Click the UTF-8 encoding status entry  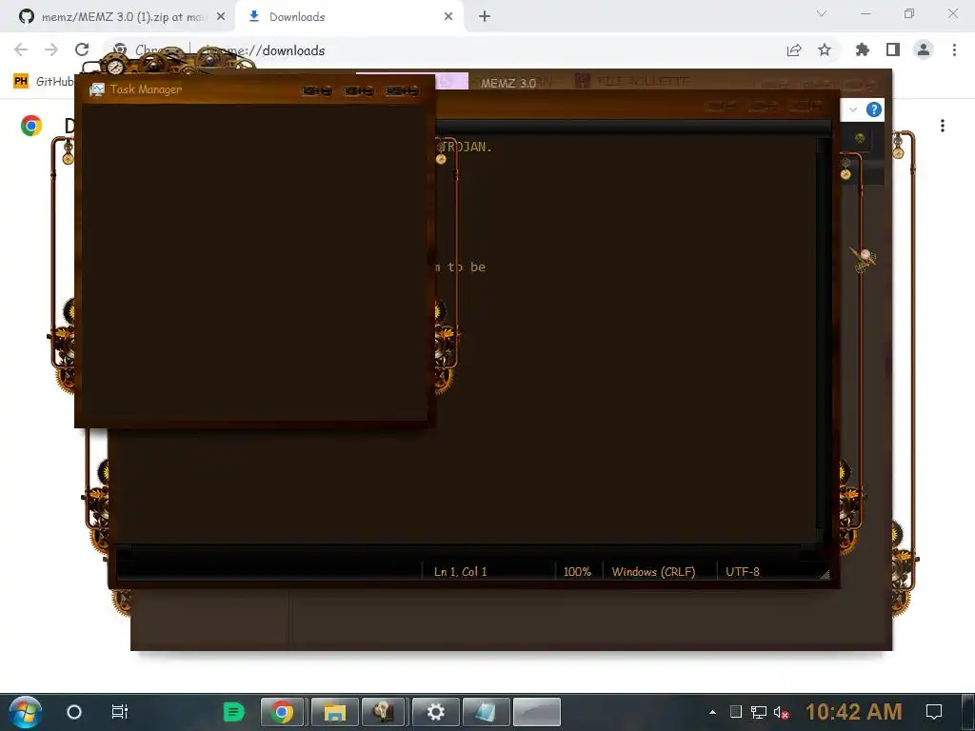pos(743,572)
